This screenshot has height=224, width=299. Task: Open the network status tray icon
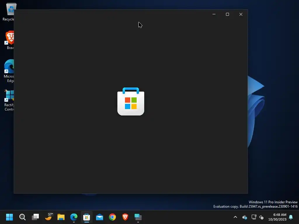pyautogui.click(x=254, y=217)
